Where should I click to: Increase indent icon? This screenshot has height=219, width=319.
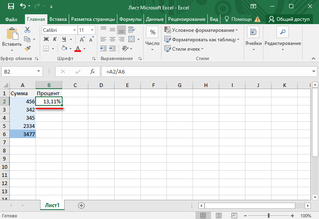click(112, 48)
